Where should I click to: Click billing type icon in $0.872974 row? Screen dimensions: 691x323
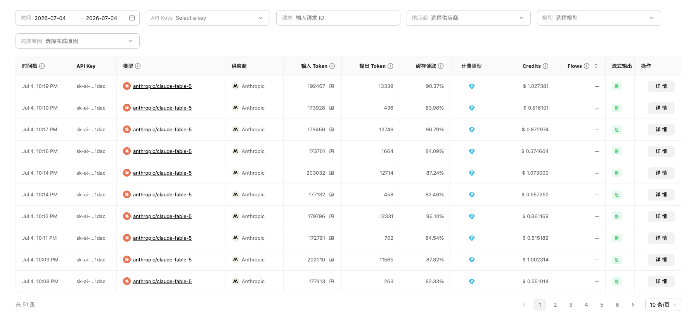click(472, 130)
